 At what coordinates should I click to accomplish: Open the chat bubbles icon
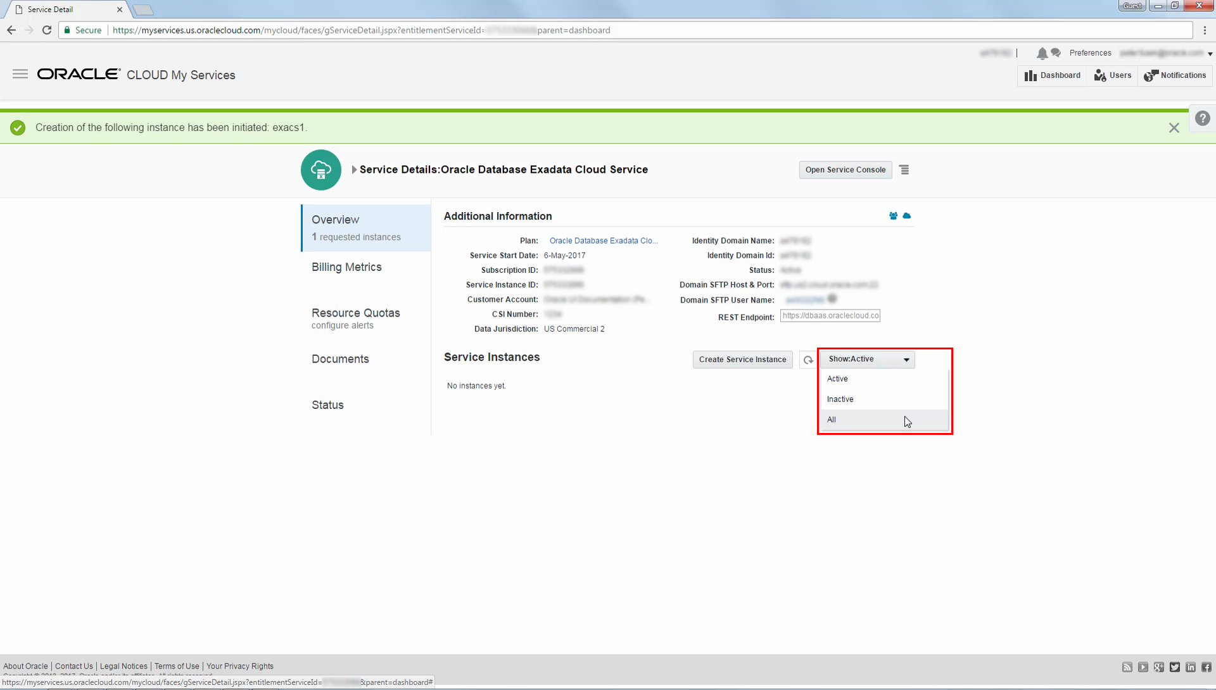pos(1056,53)
